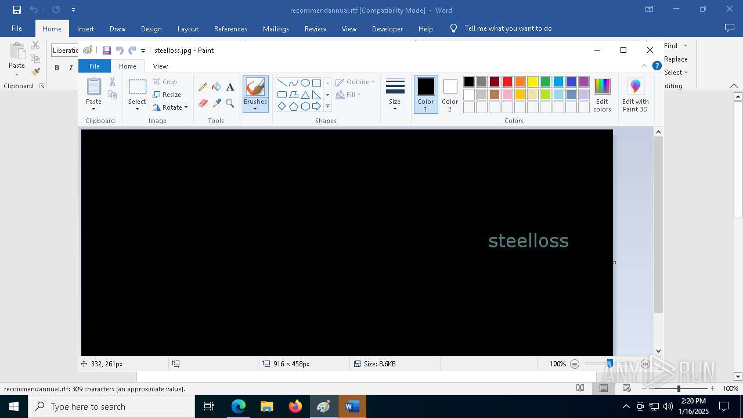743x418 pixels.
Task: Open the Brushes dropdown arrow
Action: click(x=255, y=109)
